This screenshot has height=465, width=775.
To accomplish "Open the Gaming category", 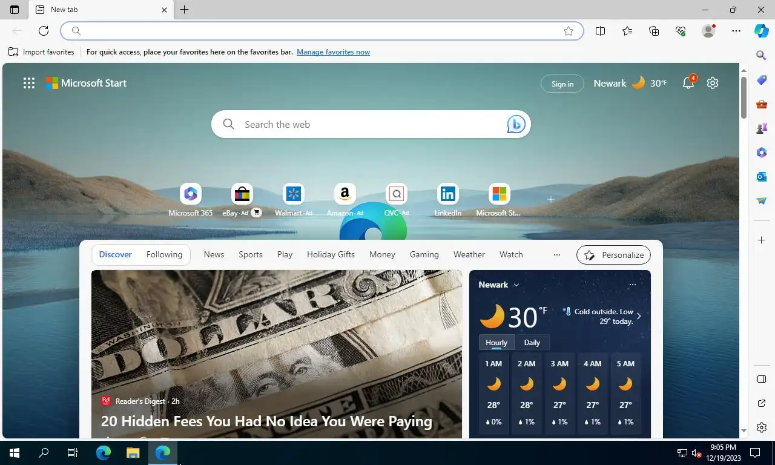I will tap(424, 254).
